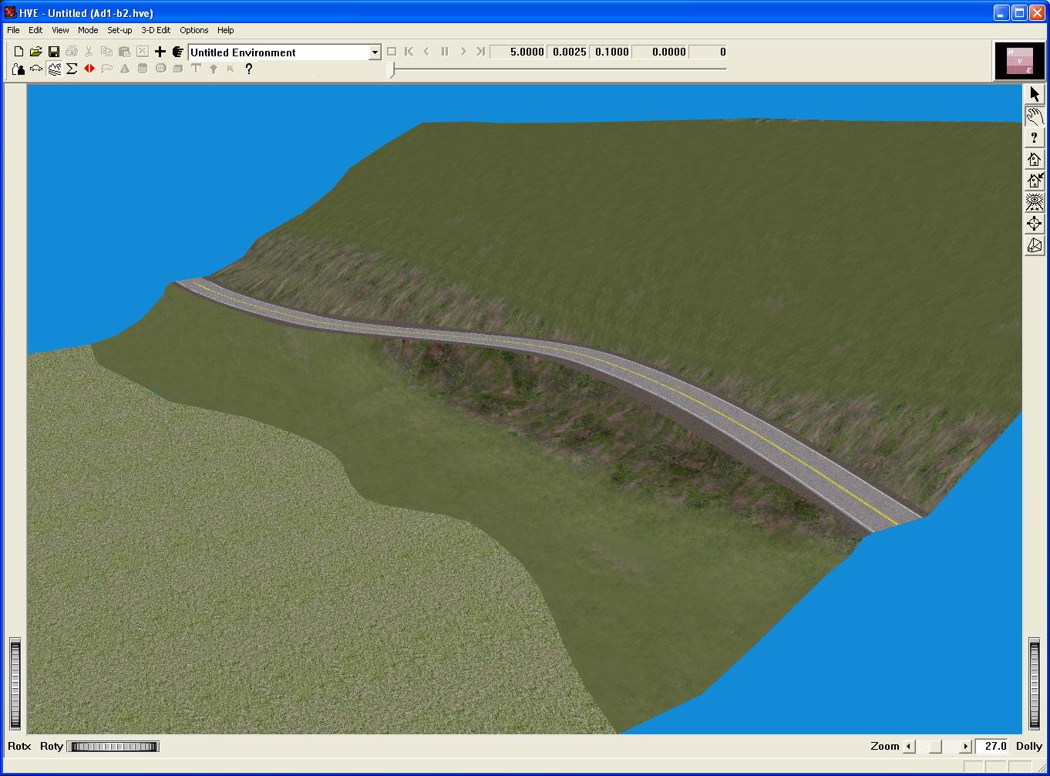
Task: Select the Seek crosshair target icon
Action: [x=1035, y=224]
